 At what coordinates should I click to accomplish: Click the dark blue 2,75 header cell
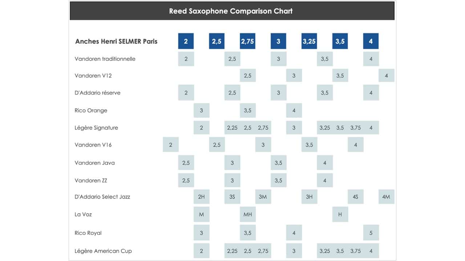click(x=247, y=41)
